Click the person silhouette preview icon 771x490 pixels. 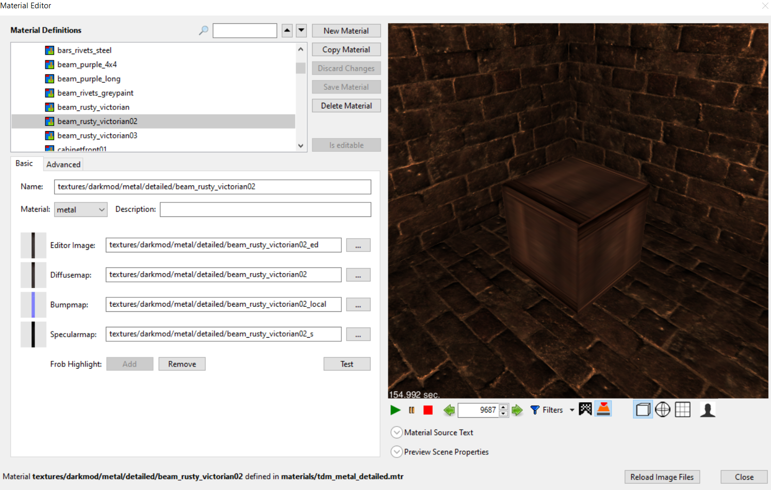tap(708, 409)
